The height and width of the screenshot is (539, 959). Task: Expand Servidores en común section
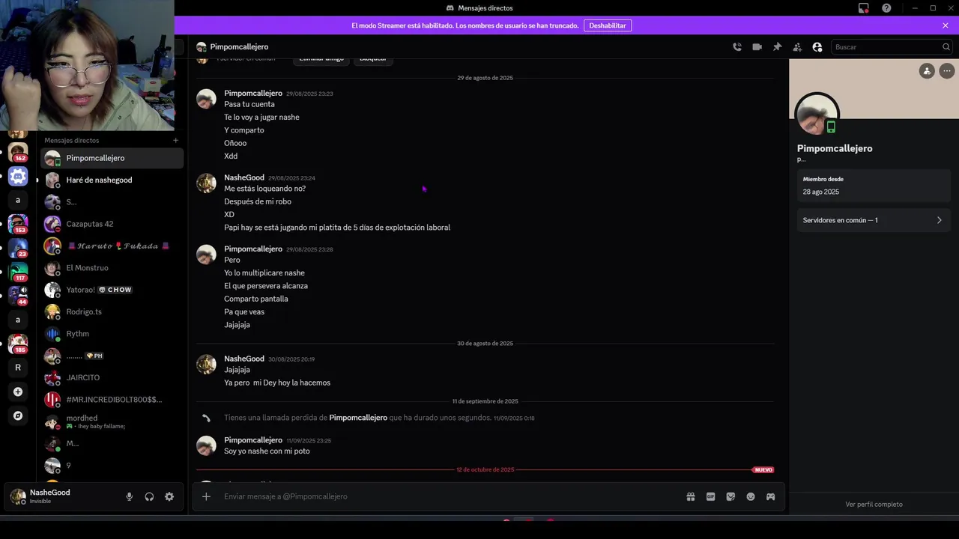point(873,220)
